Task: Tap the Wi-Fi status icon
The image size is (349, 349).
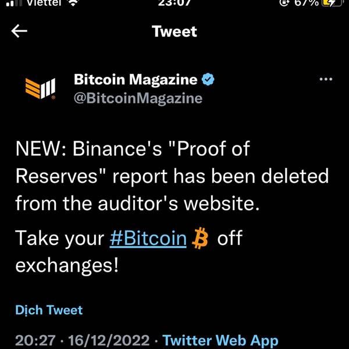Action: click(73, 3)
